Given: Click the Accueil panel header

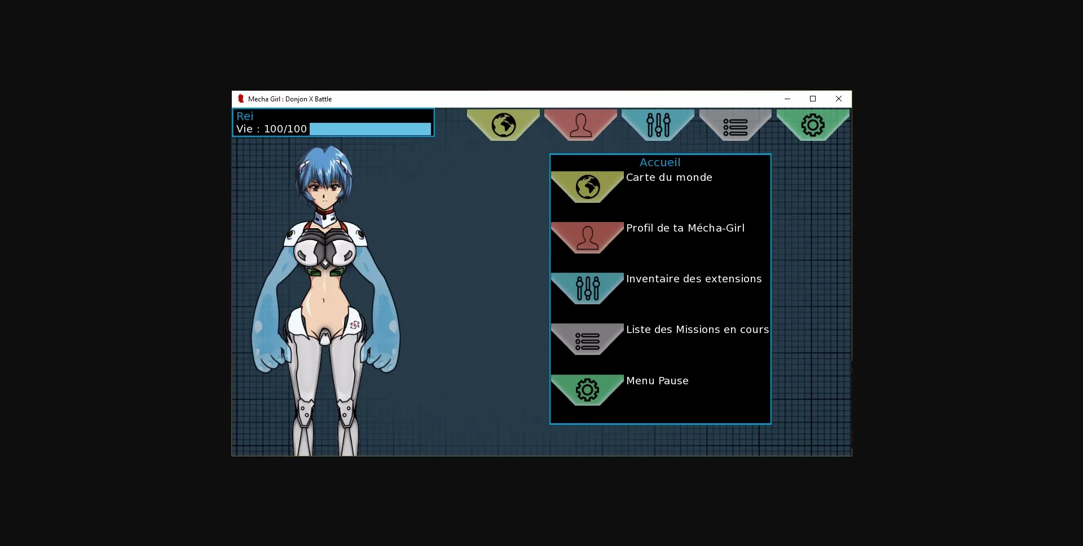Looking at the screenshot, I should pyautogui.click(x=659, y=162).
